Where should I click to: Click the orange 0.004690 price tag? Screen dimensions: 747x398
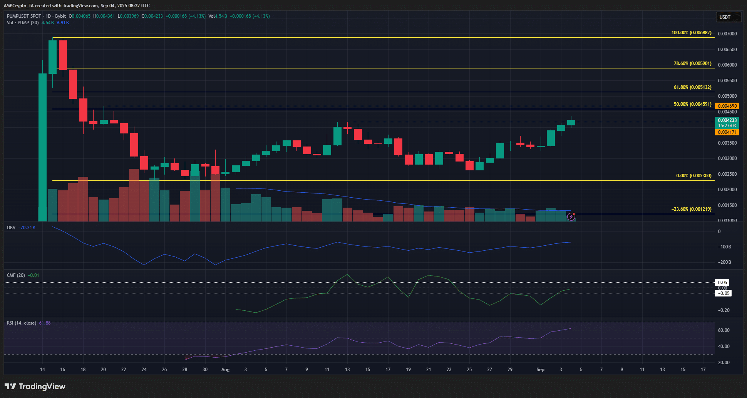tap(727, 106)
